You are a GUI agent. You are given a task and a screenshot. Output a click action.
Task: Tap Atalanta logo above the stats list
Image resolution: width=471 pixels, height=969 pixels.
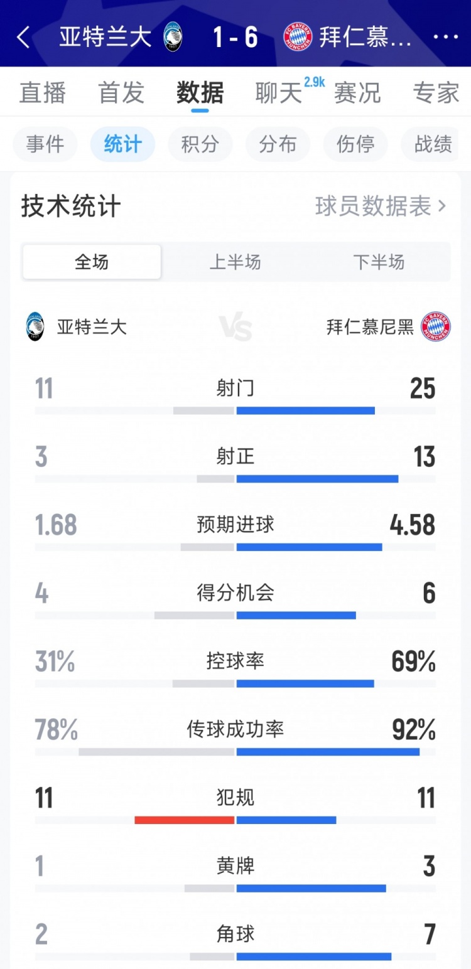pos(36,328)
